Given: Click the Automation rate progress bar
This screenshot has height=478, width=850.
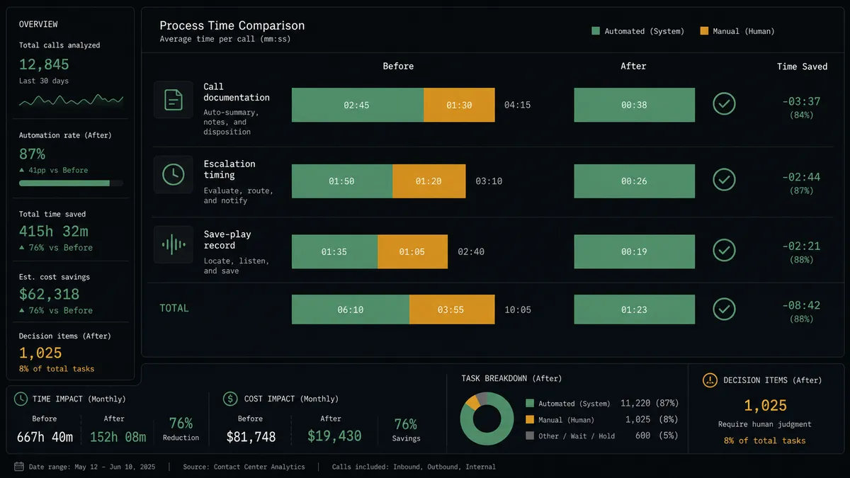Looking at the screenshot, I should 71,183.
